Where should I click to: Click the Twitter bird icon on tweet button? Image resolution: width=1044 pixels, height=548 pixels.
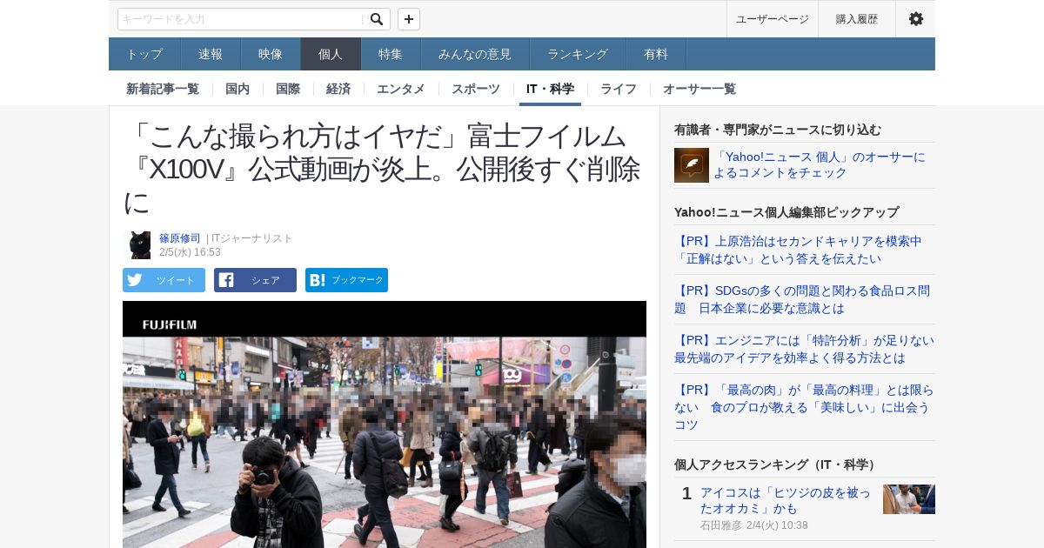point(134,280)
